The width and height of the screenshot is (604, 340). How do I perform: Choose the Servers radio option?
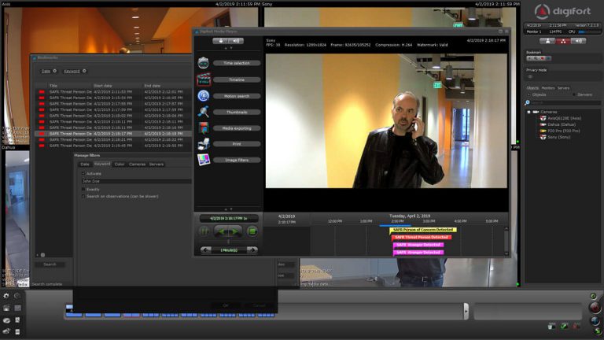(x=573, y=94)
